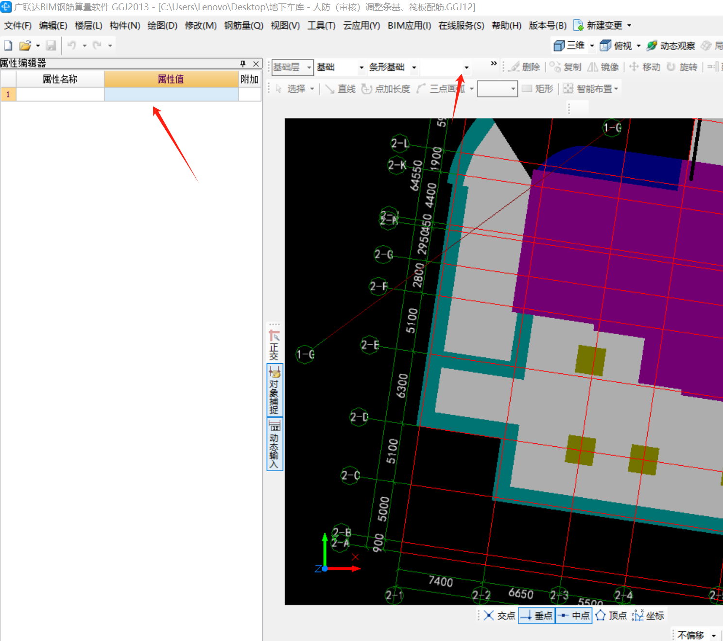Choose the 三点画弧 arc tool
Viewport: 723px width, 641px height.
[441, 89]
